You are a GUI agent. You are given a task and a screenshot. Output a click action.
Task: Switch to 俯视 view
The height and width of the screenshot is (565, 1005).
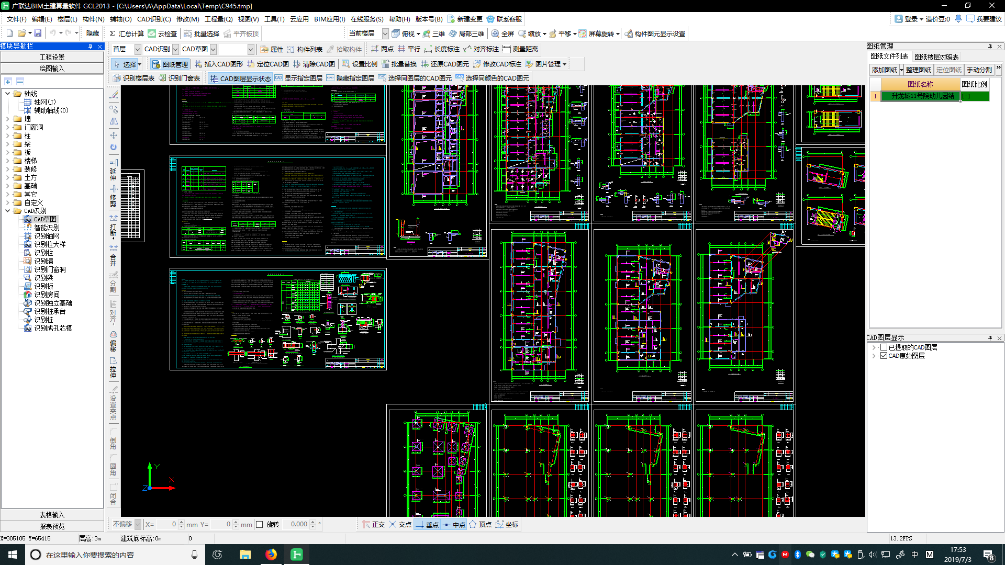pyautogui.click(x=404, y=33)
